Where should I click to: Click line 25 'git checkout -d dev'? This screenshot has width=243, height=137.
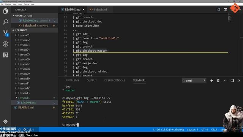[x=90, y=72]
